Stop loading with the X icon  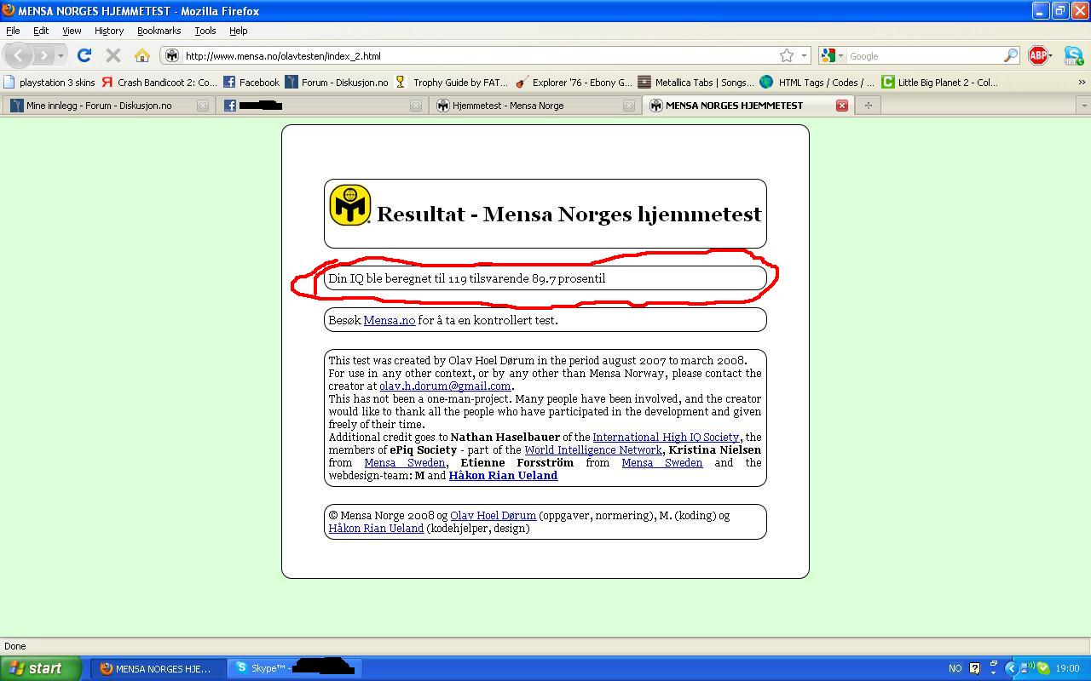click(x=113, y=55)
